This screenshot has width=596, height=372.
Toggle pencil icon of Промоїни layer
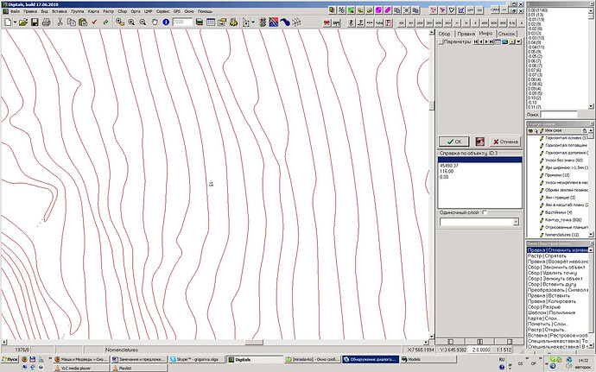click(x=542, y=175)
